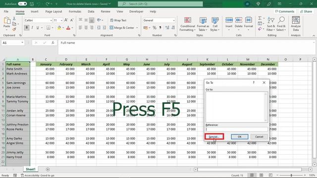The image size is (317, 178).
Task: Click the Insert cells icon
Action: tap(229, 20)
